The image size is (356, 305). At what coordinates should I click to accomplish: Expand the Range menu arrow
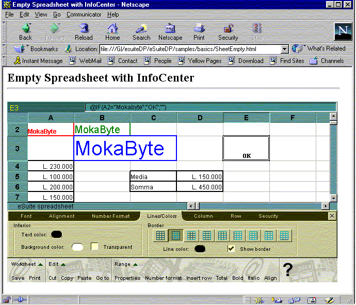[x=135, y=264]
